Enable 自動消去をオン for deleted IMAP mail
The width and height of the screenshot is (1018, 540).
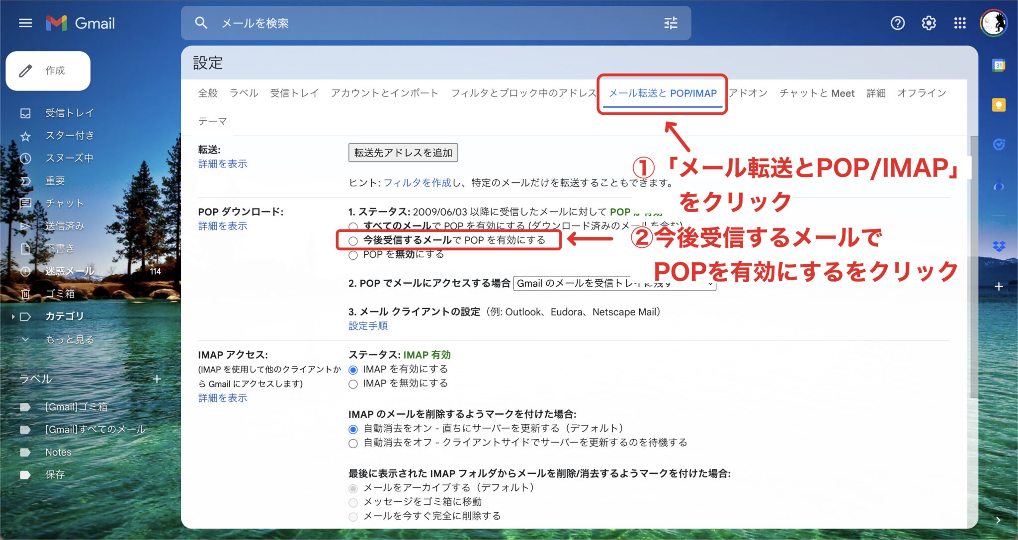tap(353, 428)
